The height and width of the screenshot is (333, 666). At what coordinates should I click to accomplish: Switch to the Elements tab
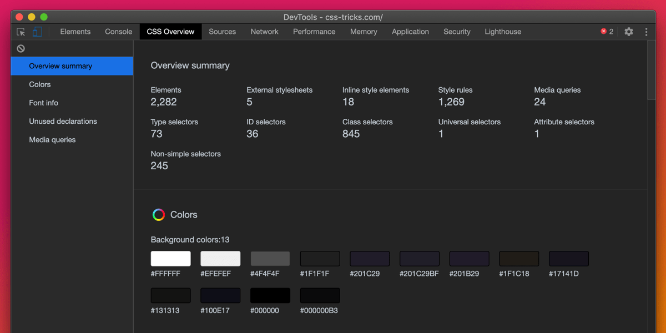click(x=75, y=32)
